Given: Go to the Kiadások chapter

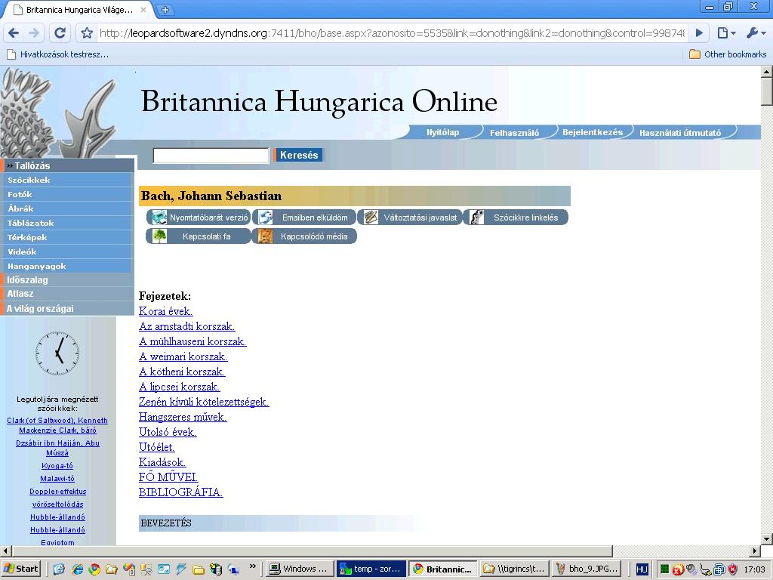Looking at the screenshot, I should tap(162, 462).
